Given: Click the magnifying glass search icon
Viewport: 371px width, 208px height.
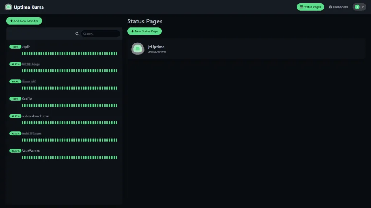Looking at the screenshot, I should coord(77,34).
